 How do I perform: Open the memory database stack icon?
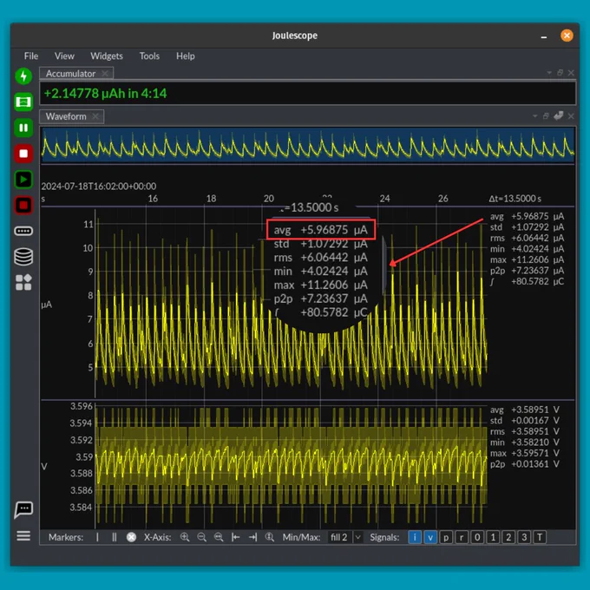pyautogui.click(x=23, y=257)
